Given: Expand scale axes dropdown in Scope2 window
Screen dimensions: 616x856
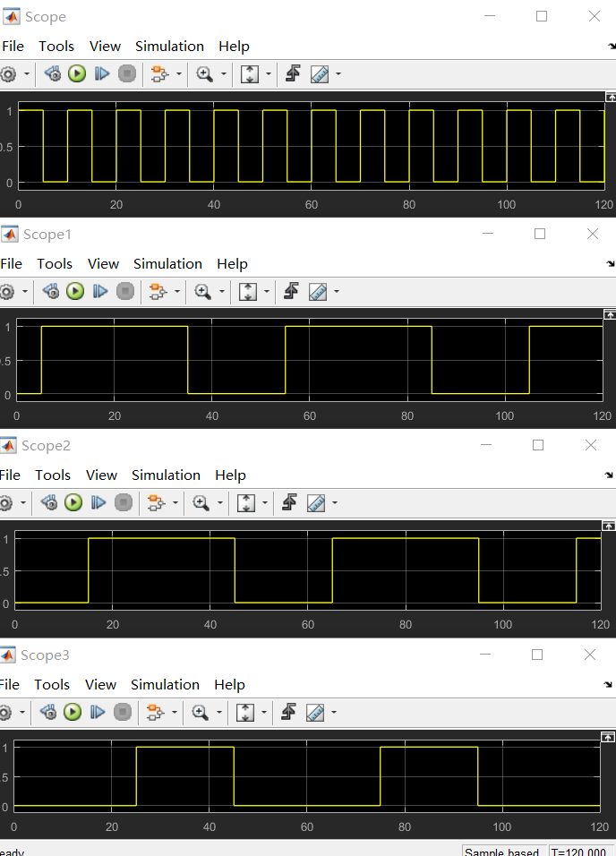Looking at the screenshot, I should (x=265, y=502).
